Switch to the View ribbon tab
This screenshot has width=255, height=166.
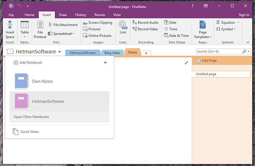tap(117, 15)
